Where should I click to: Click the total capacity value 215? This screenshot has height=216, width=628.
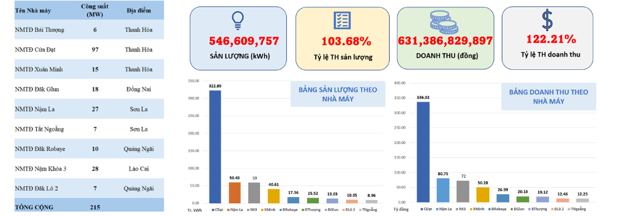[x=95, y=207]
